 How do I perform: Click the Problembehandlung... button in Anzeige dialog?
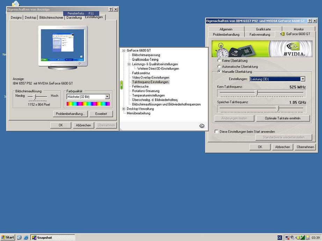(x=70, y=114)
